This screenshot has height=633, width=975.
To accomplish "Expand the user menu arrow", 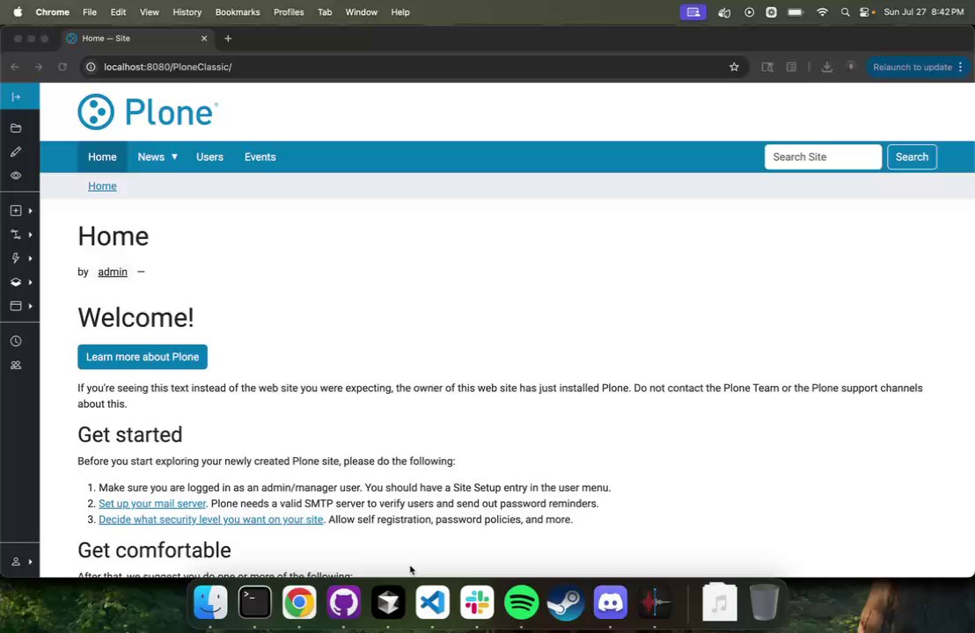I will click(x=31, y=562).
